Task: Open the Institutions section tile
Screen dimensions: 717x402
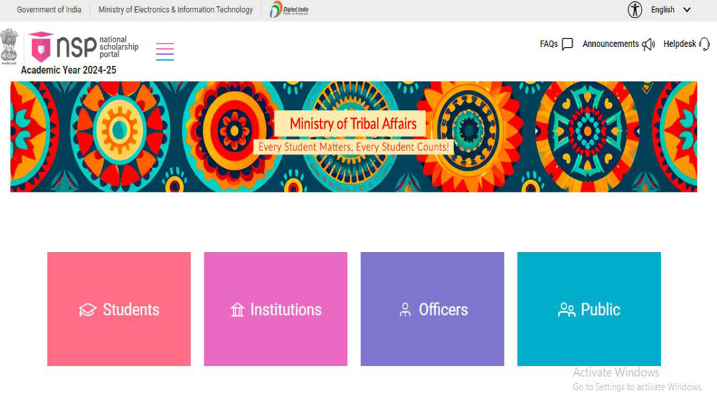Action: point(276,309)
